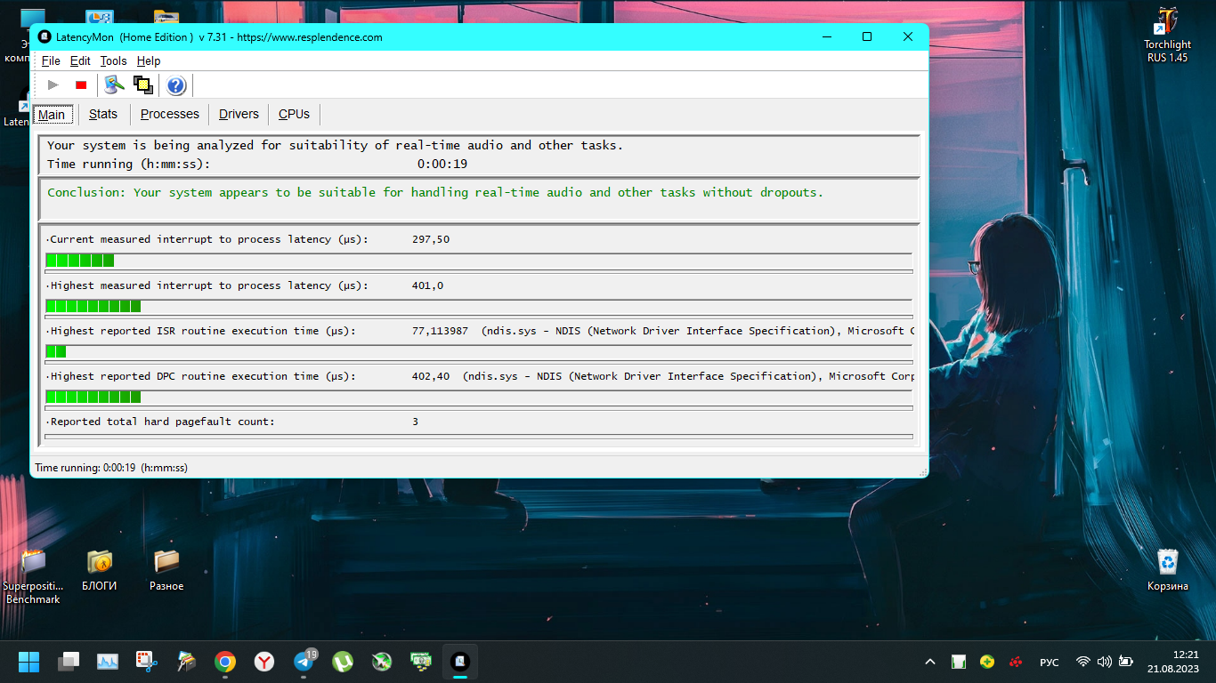Switch to the Drivers tab
Image resolution: width=1216 pixels, height=683 pixels.
pos(239,114)
